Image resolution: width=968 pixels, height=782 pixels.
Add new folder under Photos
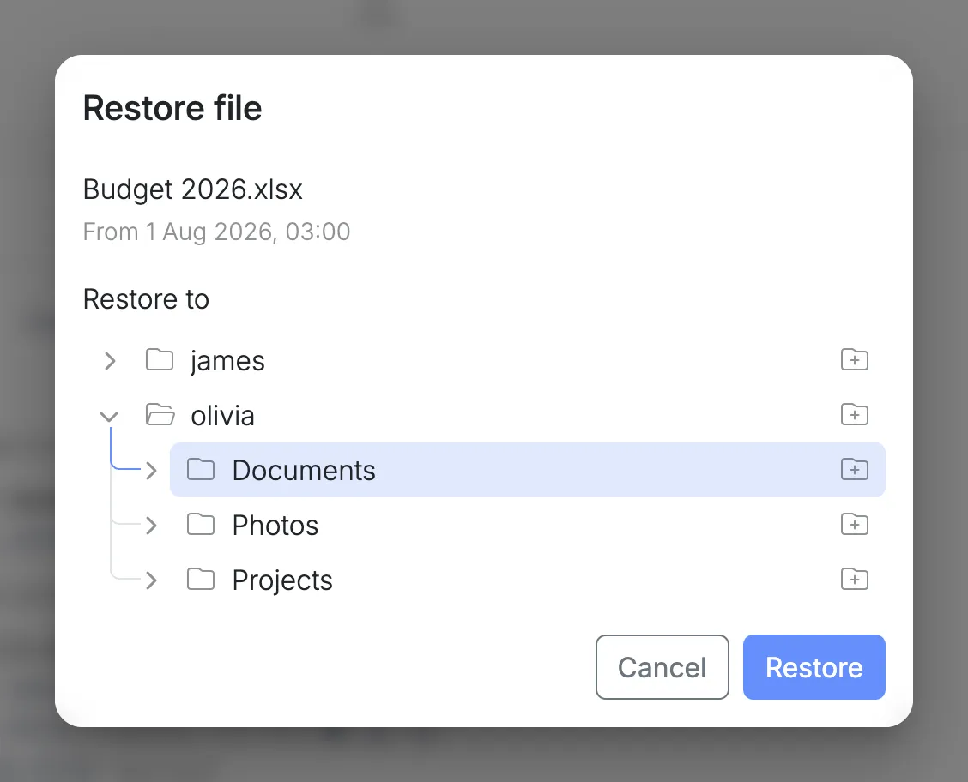tap(855, 524)
